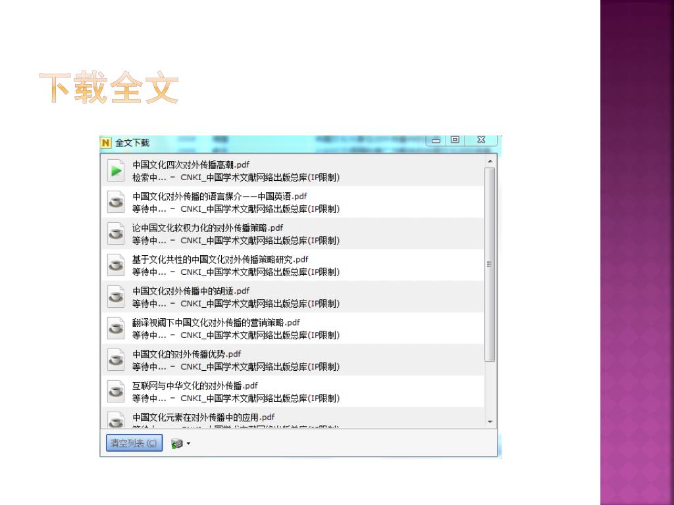Close the 全文下载 window
Screen dimensions: 674x505
pyautogui.click(x=481, y=139)
